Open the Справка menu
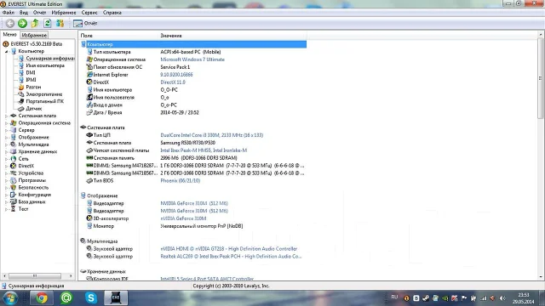 (x=112, y=13)
